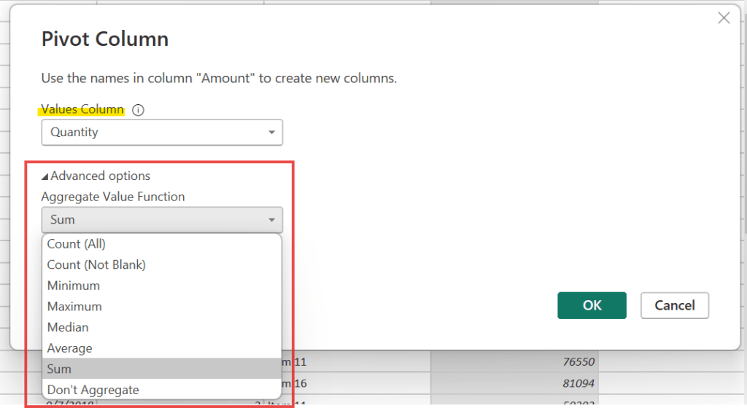Choose Median from the aggregate options
Image resolution: width=747 pixels, height=408 pixels.
pyautogui.click(x=68, y=328)
